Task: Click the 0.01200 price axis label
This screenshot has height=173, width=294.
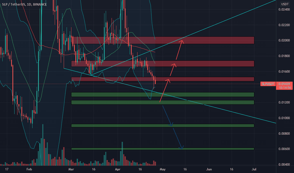Action: [x=284, y=103]
